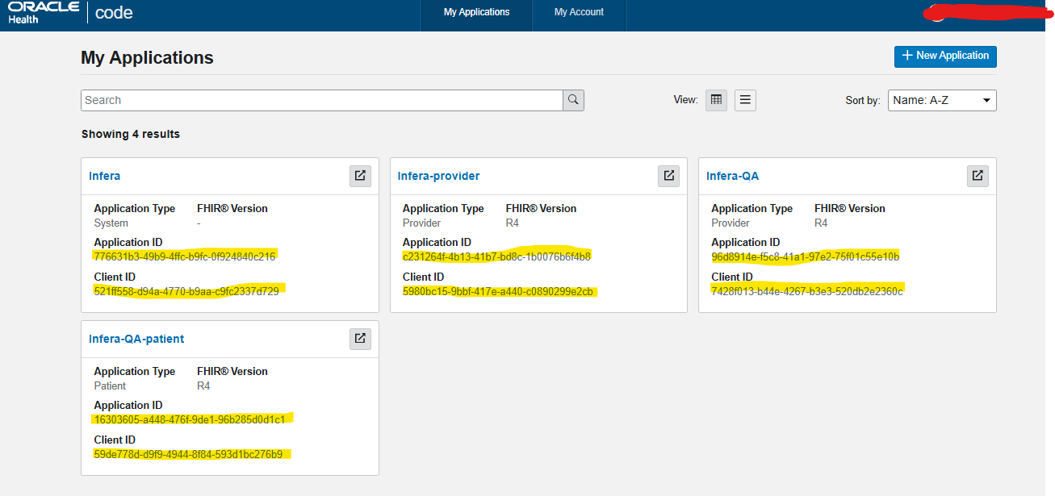This screenshot has width=1055, height=496.
Task: Open the Infera application title link
Action: pyautogui.click(x=104, y=176)
